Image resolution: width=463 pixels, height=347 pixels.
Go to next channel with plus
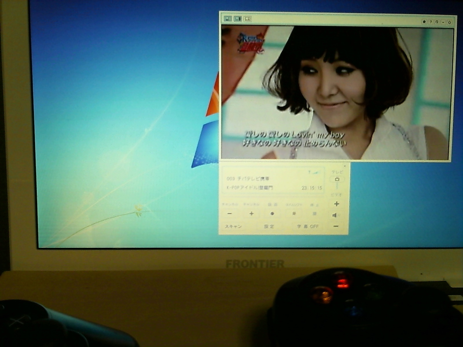(251, 214)
